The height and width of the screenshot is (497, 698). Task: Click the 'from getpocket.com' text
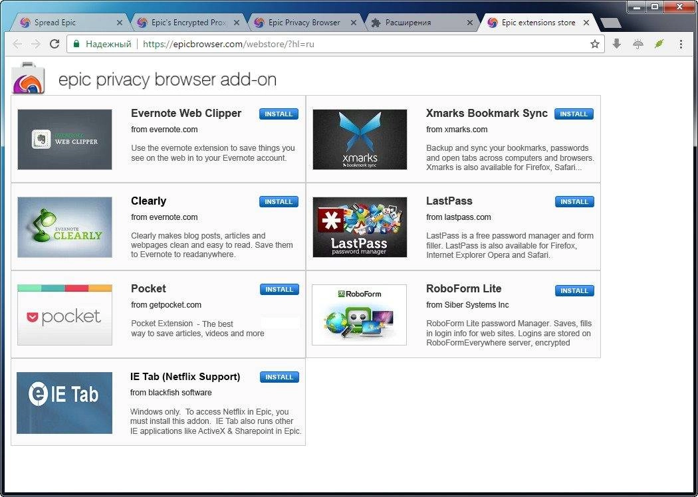coord(166,305)
